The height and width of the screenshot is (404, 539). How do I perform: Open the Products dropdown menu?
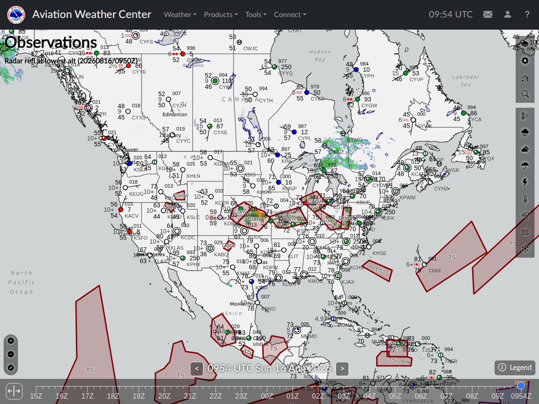(x=221, y=14)
